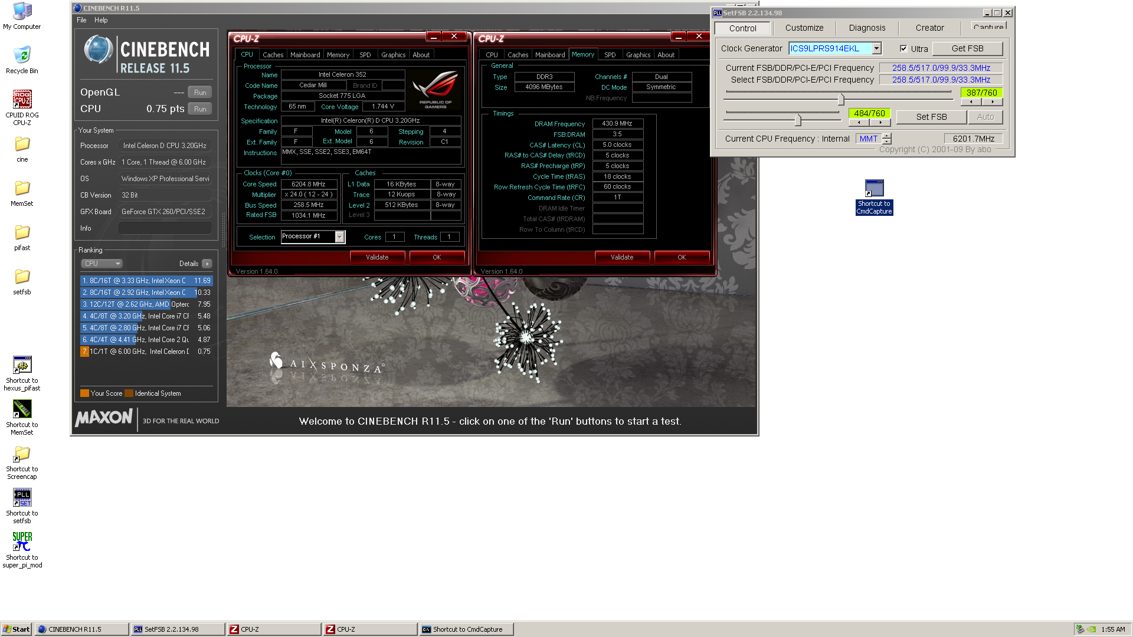
Task: Switch to SetFSB taskbar item
Action: [x=178, y=629]
